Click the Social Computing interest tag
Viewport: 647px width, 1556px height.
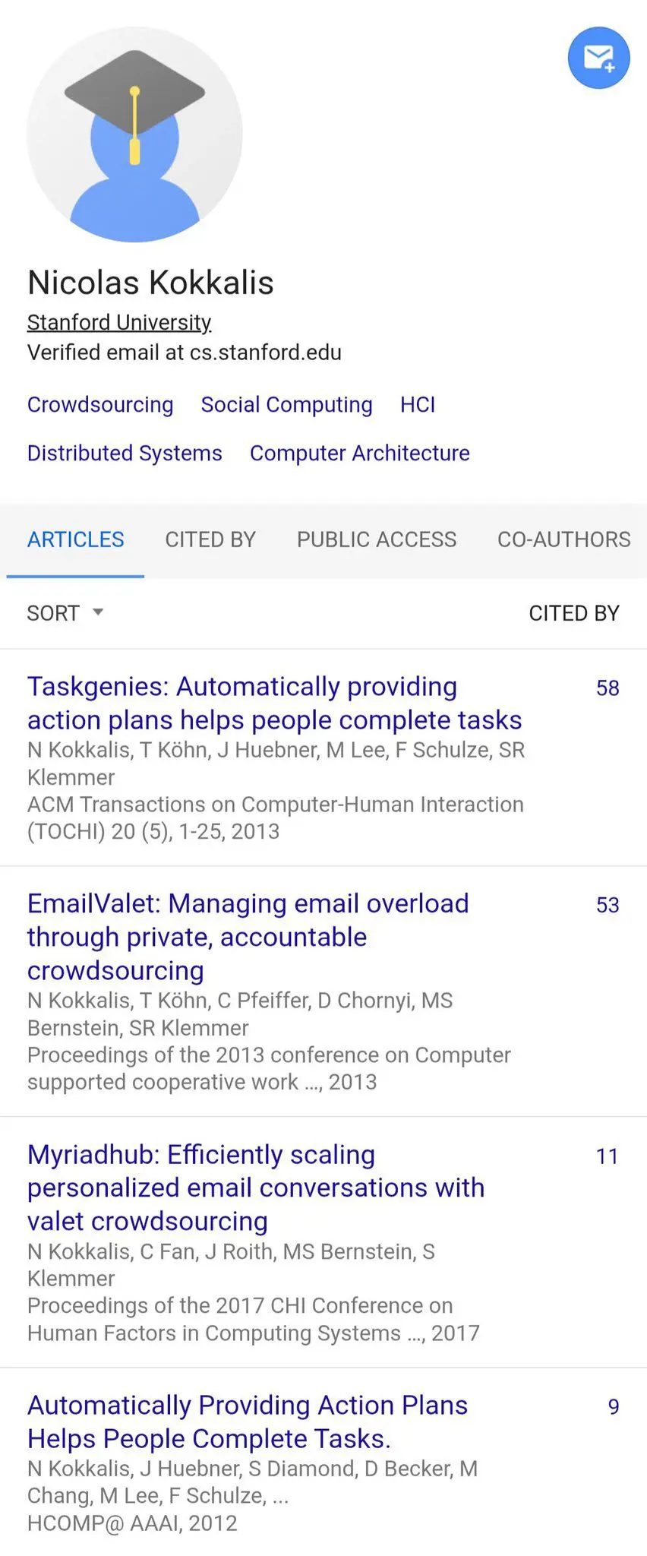pyautogui.click(x=286, y=404)
